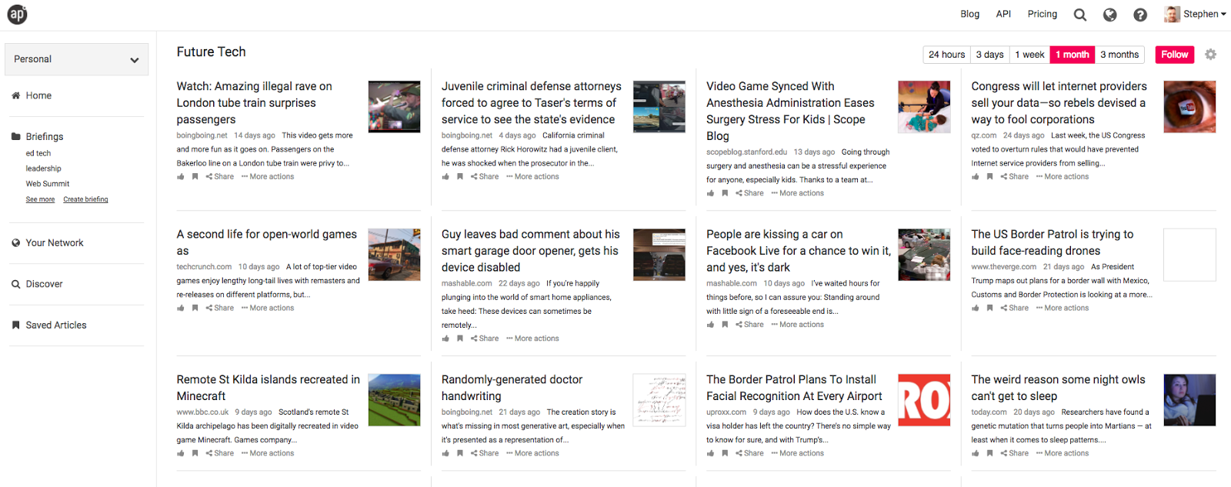This screenshot has width=1231, height=487.
Task: Open Future Tech settings gear icon
Action: pos(1210,55)
